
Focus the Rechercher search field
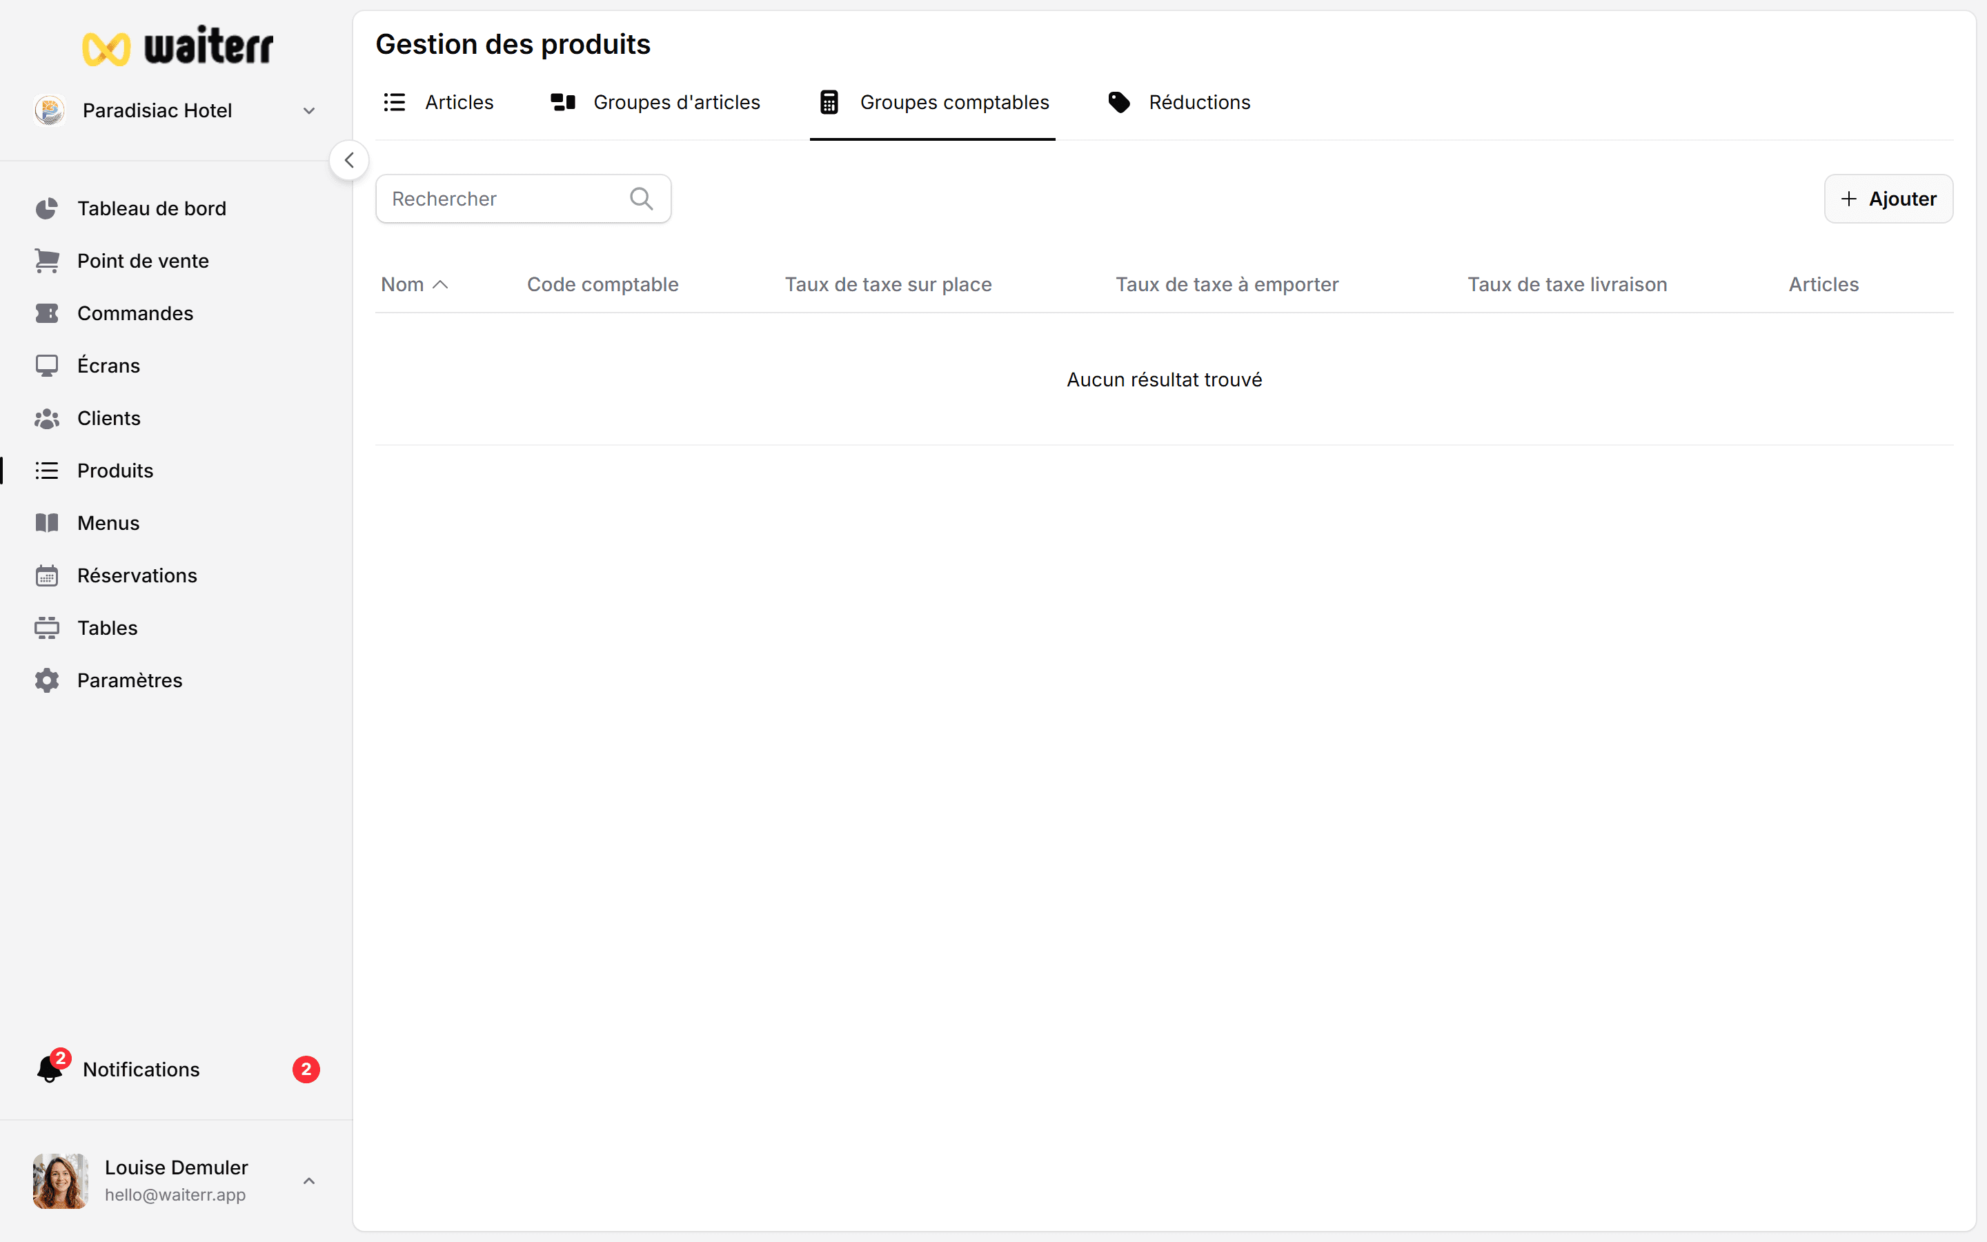coord(523,199)
